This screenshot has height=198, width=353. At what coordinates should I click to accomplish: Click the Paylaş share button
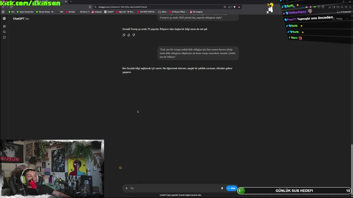(338, 19)
